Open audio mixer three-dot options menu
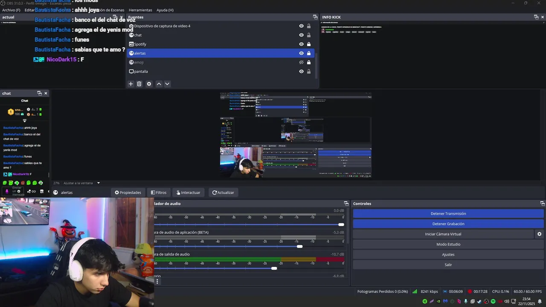 pyautogui.click(x=157, y=281)
